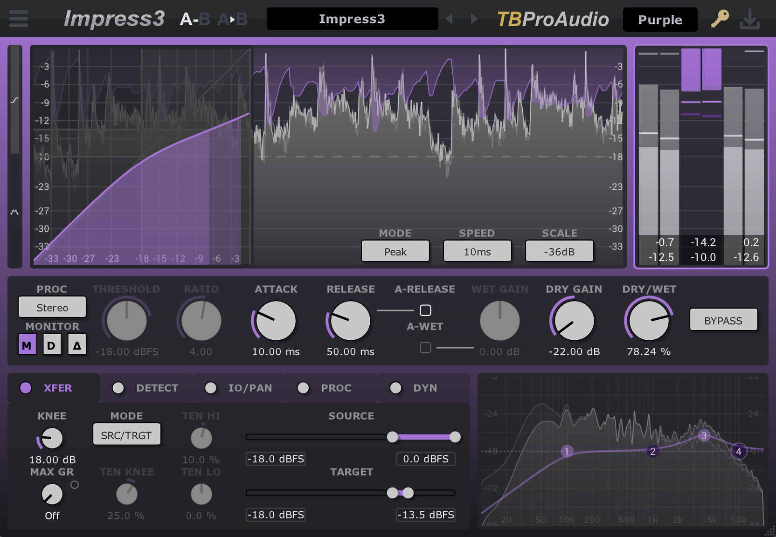Enable the A-RELEASE checkbox

click(425, 310)
